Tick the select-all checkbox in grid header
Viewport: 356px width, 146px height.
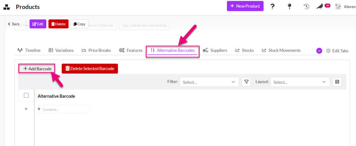26,96
